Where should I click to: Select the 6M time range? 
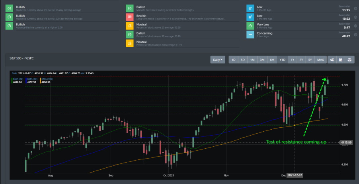272,60
